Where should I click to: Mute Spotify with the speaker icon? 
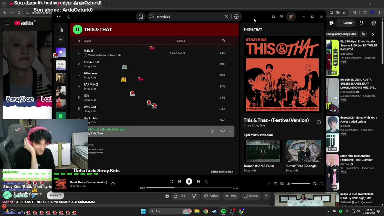tap(288, 184)
